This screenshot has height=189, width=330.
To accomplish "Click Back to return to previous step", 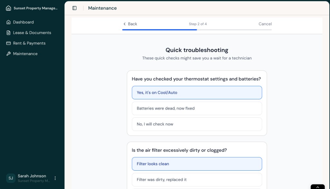I will point(130,24).
